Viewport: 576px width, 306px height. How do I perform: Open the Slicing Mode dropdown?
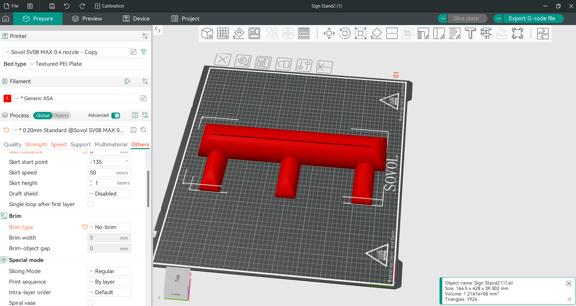(x=109, y=271)
